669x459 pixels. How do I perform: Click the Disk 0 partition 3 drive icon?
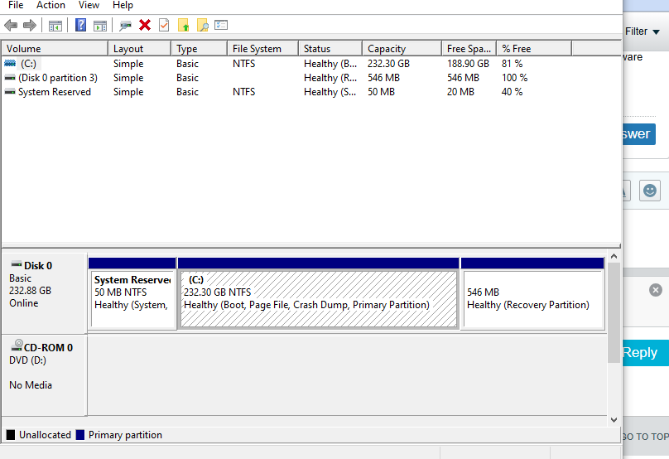10,78
